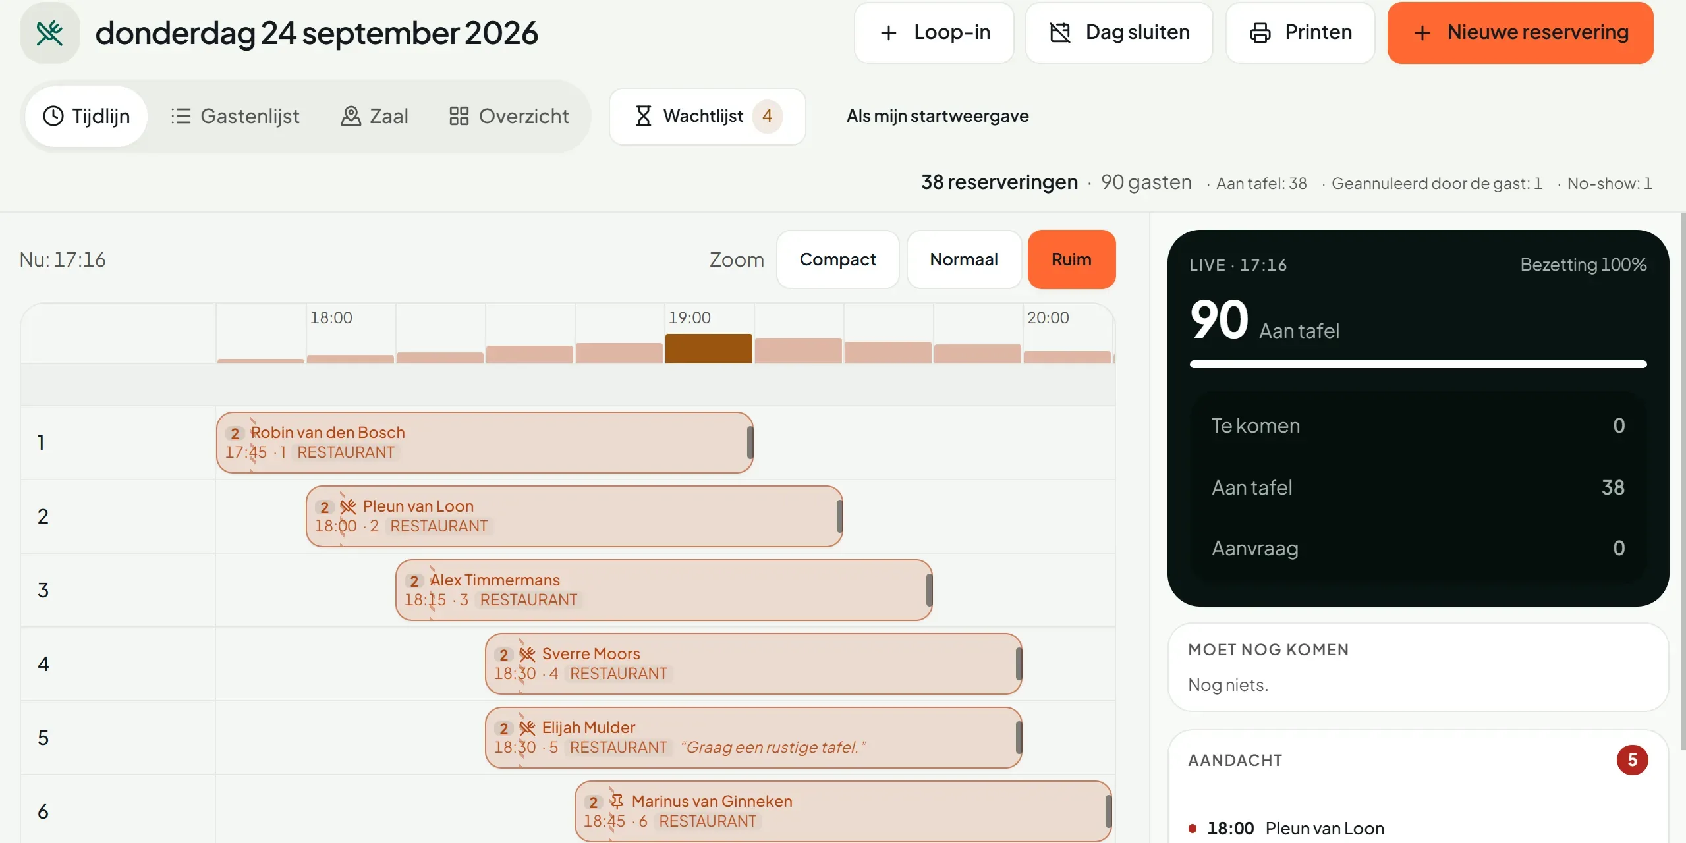Click the cutlery icon on Pleun van Loon
The width and height of the screenshot is (1686, 843).
349,506
